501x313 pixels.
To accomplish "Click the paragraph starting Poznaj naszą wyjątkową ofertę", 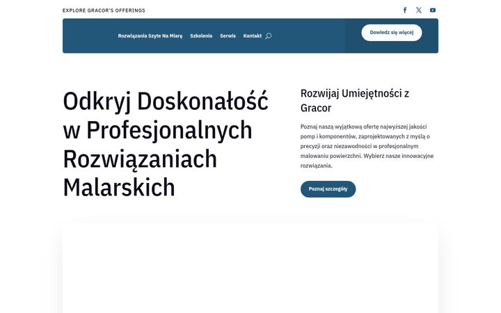I will 367,146.
